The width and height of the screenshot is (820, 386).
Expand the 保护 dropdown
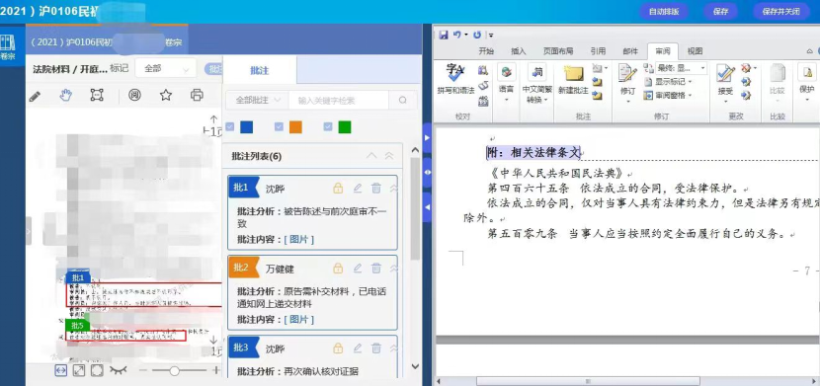(807, 83)
